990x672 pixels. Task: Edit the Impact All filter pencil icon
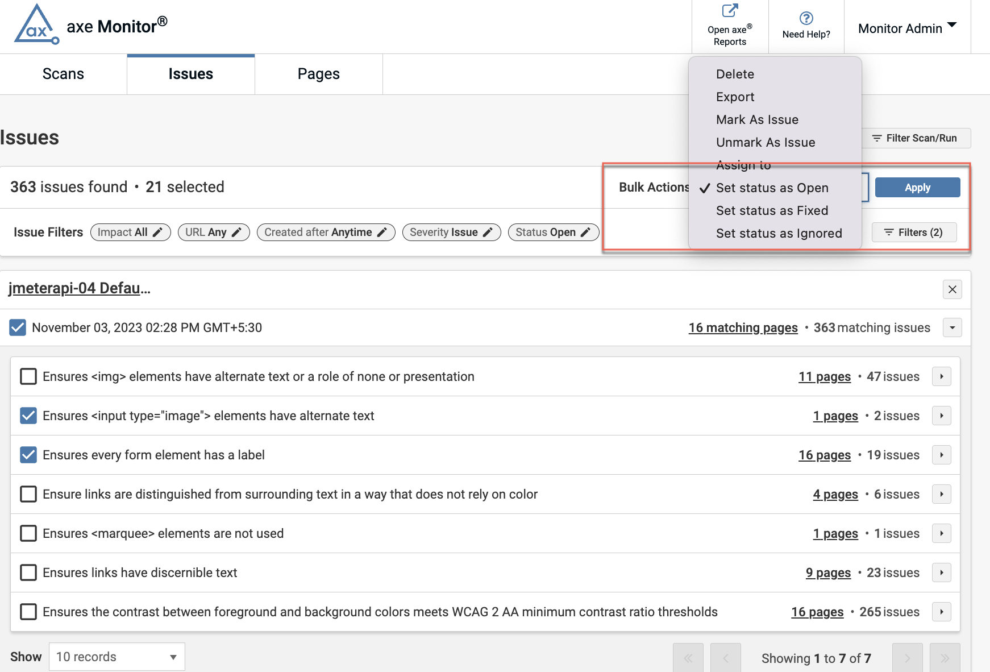158,232
